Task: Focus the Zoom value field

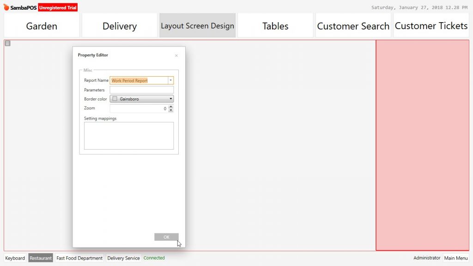Action: click(x=139, y=108)
